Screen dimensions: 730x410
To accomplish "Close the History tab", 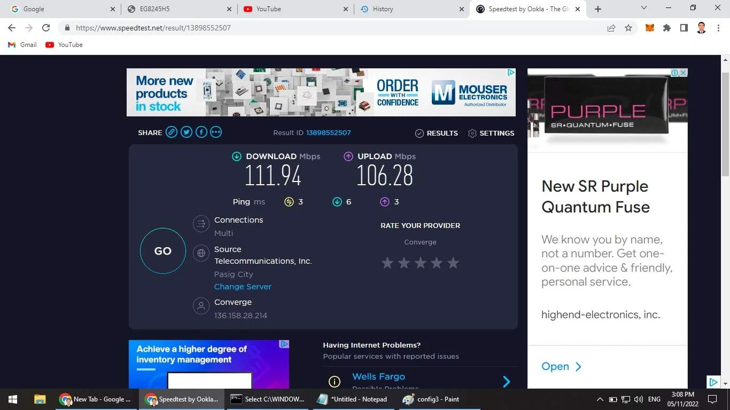I will pos(462,9).
